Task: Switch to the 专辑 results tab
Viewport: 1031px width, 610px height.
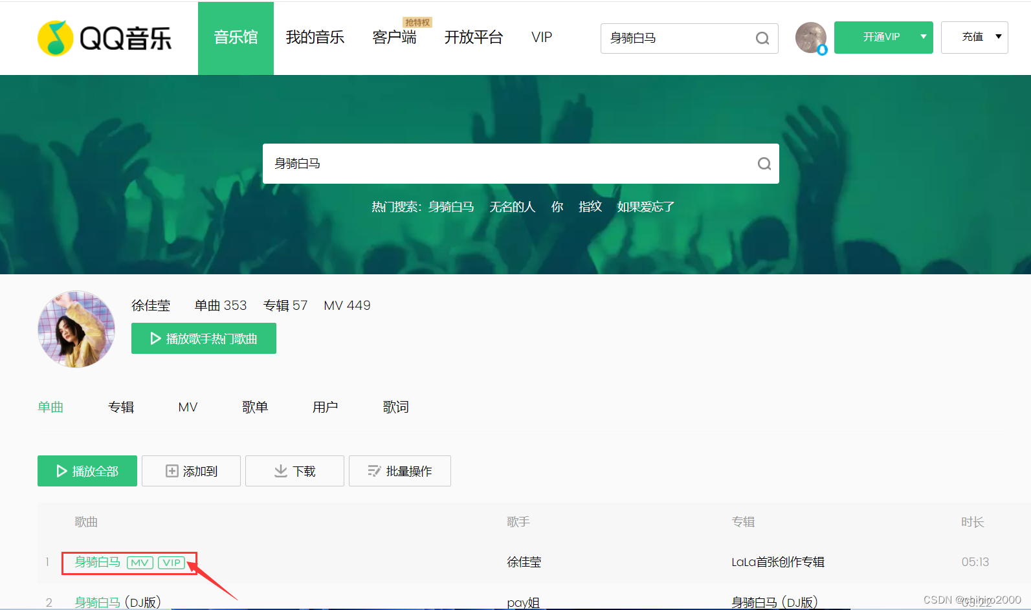Action: pos(121,407)
